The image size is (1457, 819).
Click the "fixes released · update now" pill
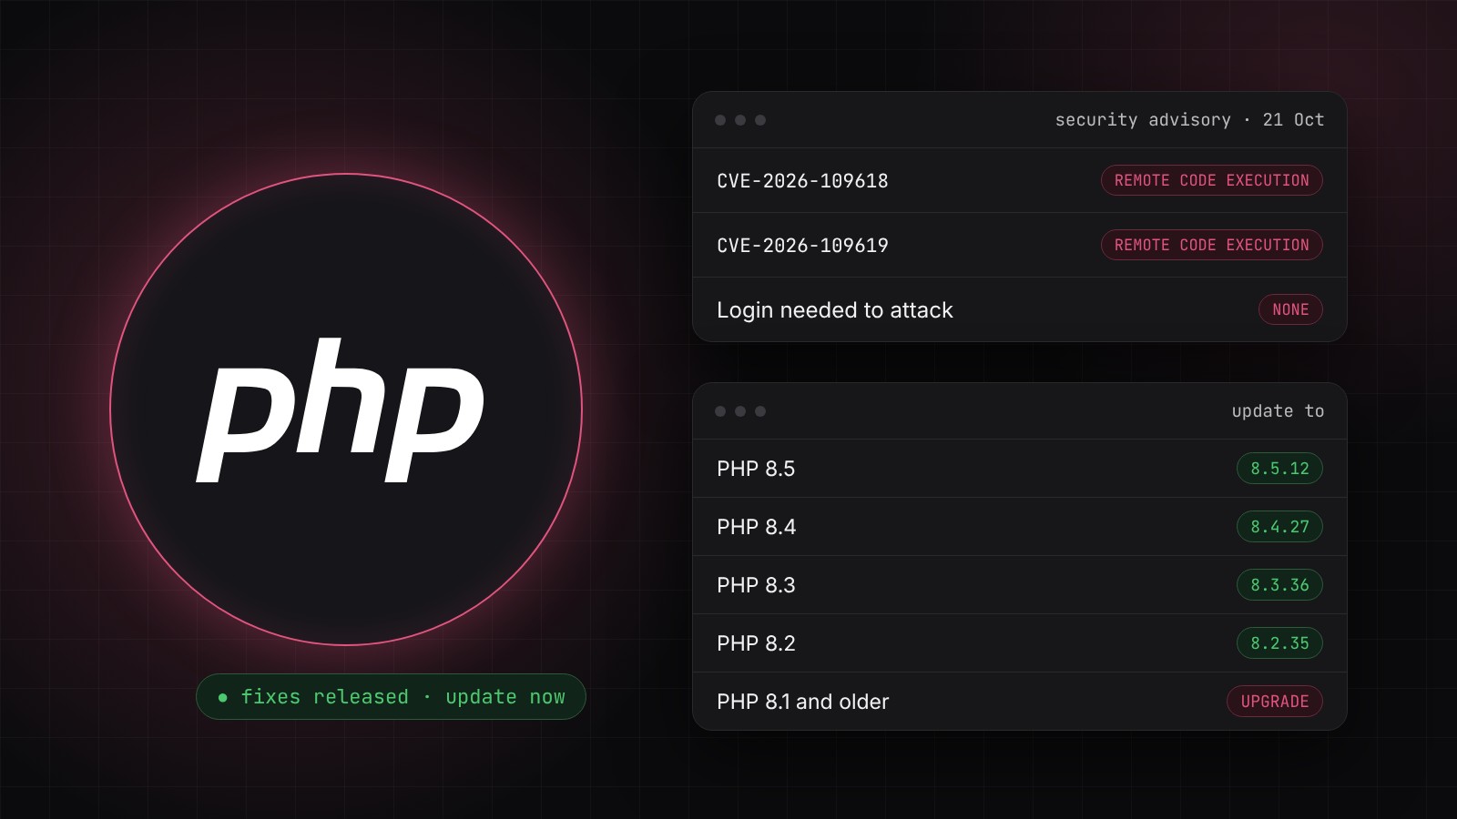click(391, 697)
